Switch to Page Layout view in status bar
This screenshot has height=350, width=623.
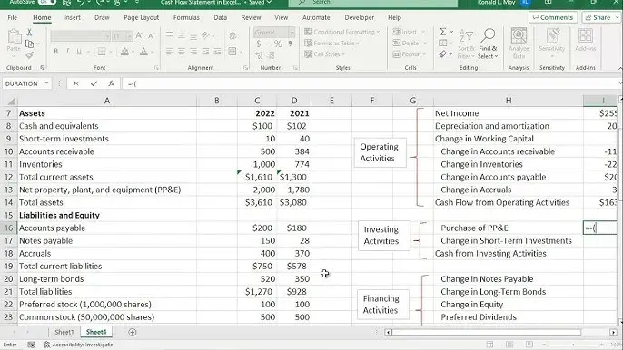[509, 345]
